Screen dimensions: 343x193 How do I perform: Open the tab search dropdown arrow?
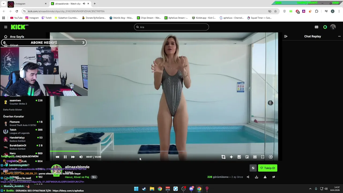point(3,4)
